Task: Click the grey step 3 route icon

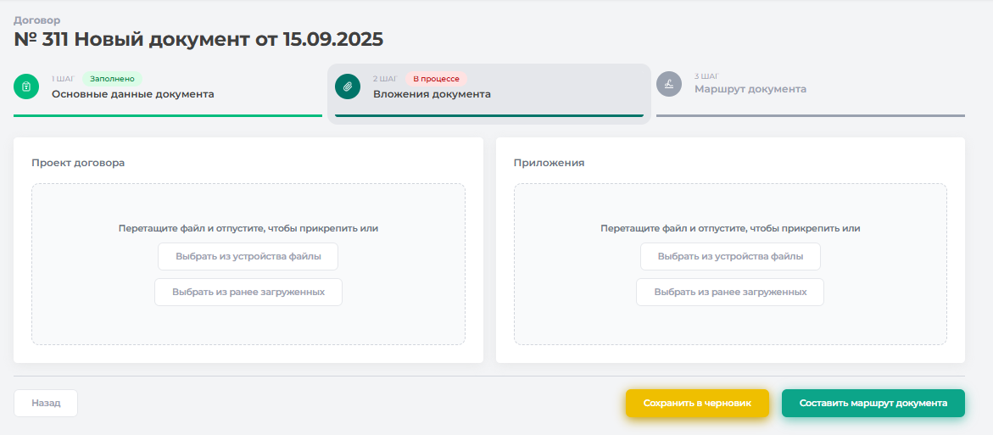Action: click(669, 83)
